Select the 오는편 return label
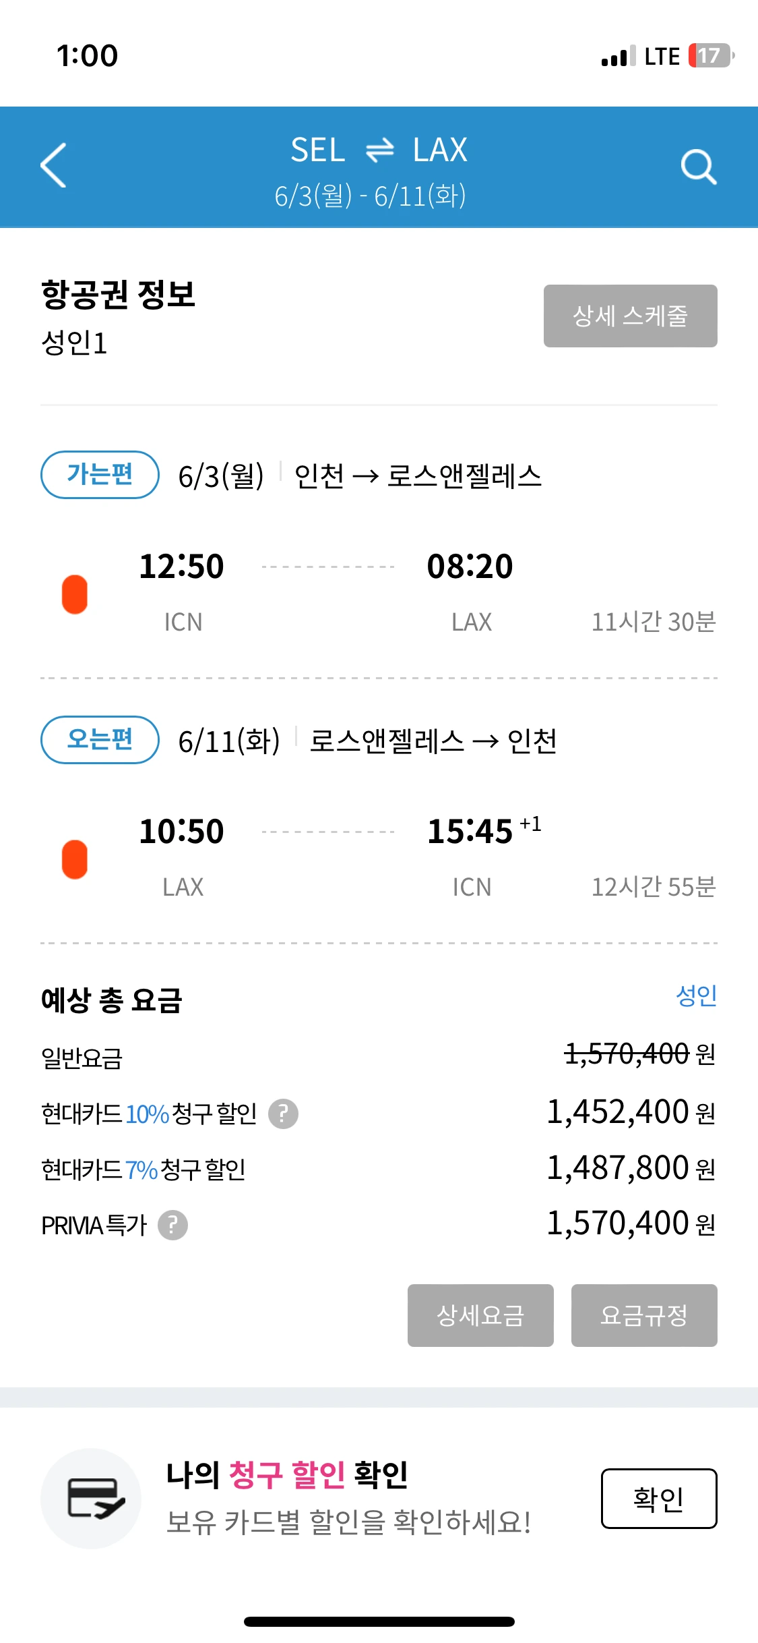Image resolution: width=758 pixels, height=1643 pixels. coord(100,740)
